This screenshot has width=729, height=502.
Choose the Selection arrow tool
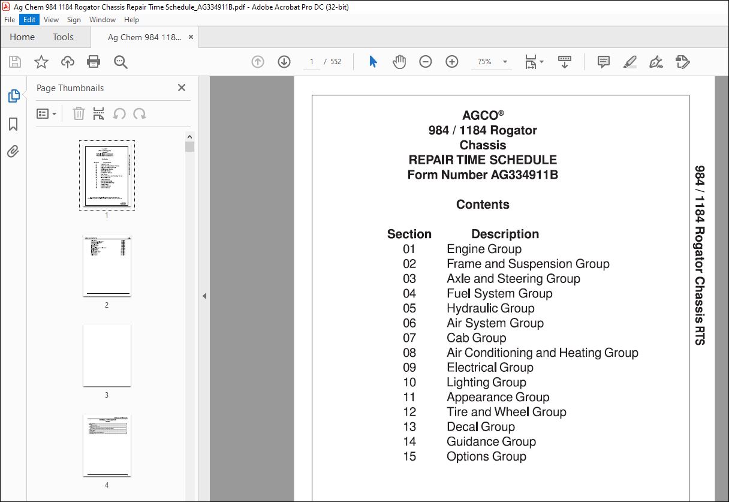pos(373,62)
